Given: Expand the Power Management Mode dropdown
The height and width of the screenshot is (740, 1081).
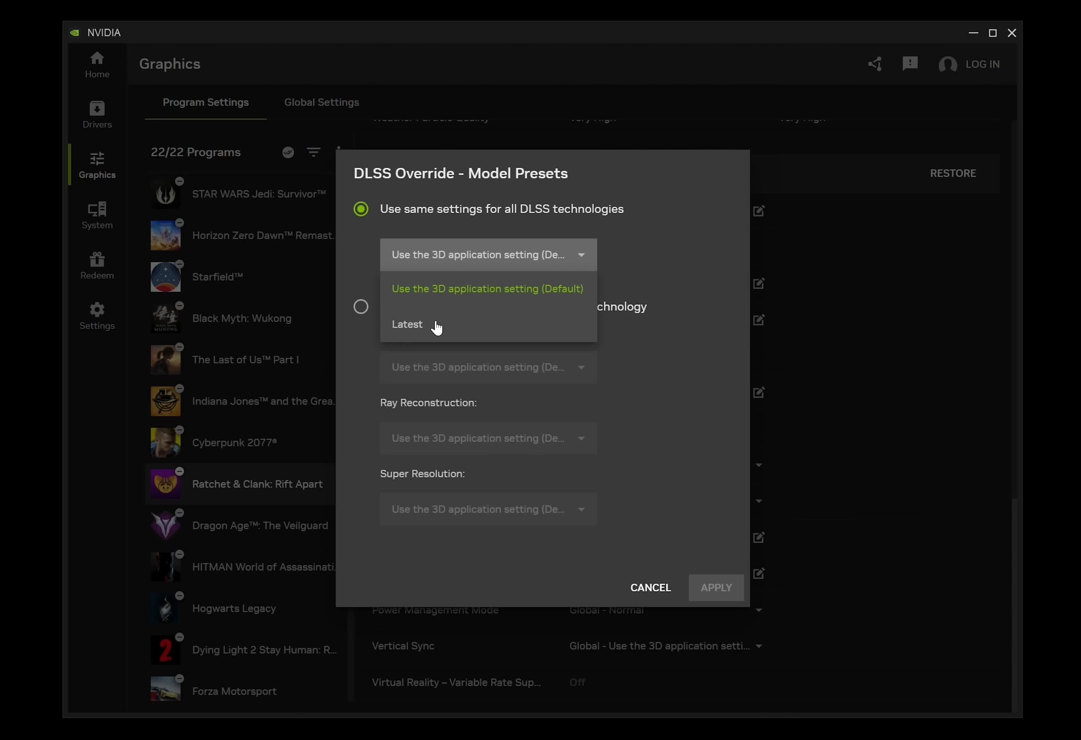Looking at the screenshot, I should pyautogui.click(x=759, y=610).
